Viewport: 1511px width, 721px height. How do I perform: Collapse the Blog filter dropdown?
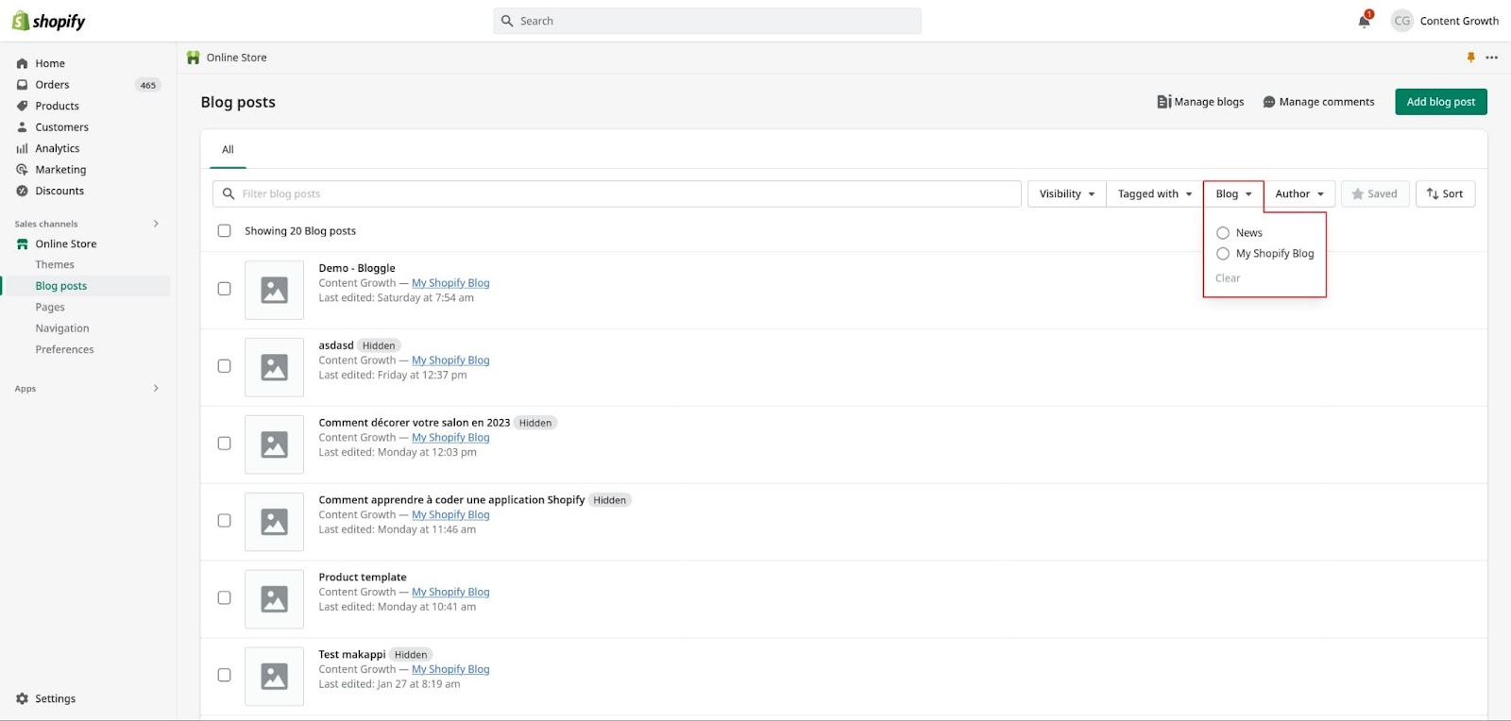[1233, 193]
